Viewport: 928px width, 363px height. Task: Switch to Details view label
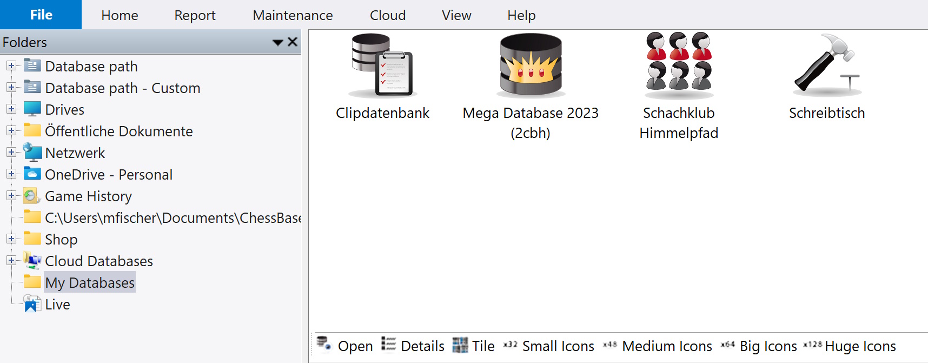click(x=422, y=346)
